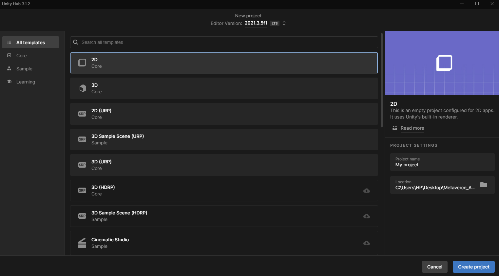Click the 2D template square icon
499x276 pixels.
pyautogui.click(x=82, y=63)
